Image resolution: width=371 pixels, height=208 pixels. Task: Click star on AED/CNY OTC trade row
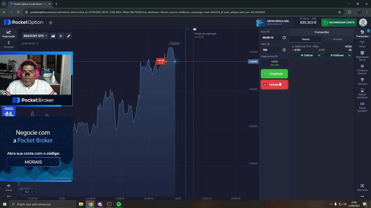(x=293, y=47)
